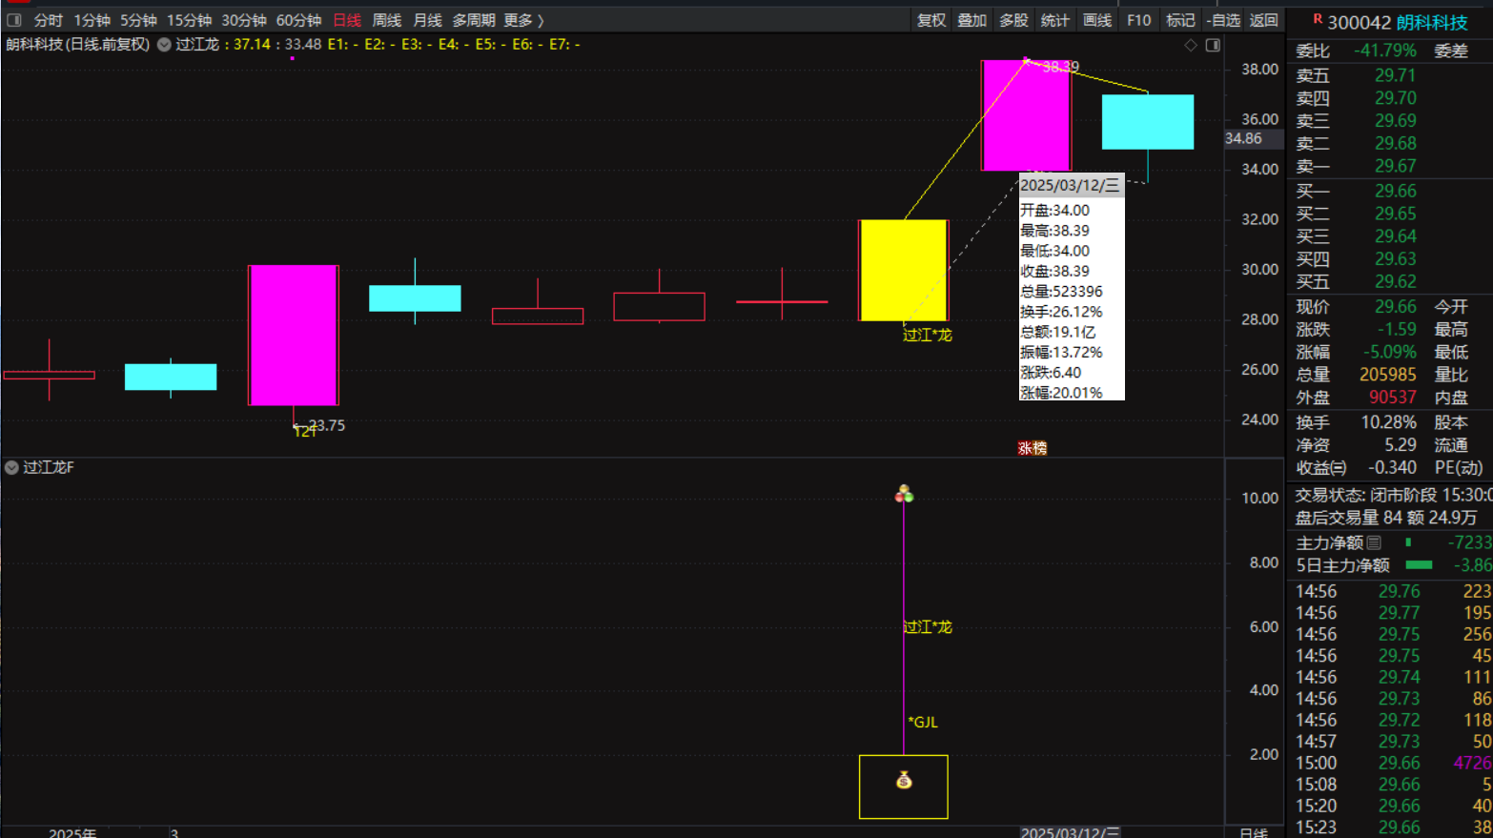This screenshot has width=1493, height=838.
Task: Open the 主力净额 detail list icon
Action: coord(1374,542)
